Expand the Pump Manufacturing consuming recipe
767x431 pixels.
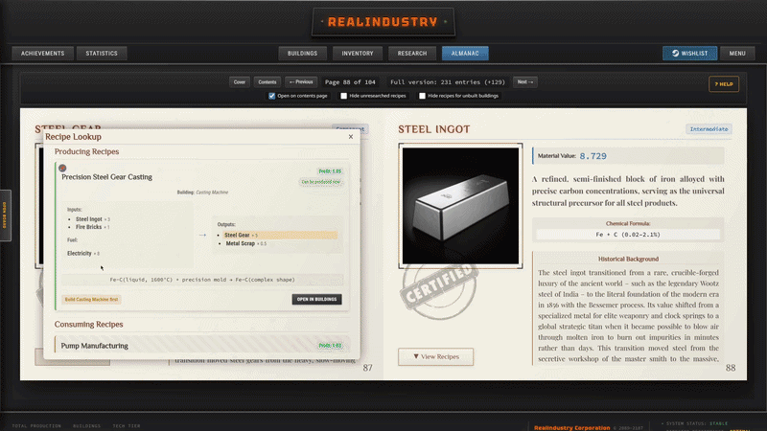click(x=201, y=346)
